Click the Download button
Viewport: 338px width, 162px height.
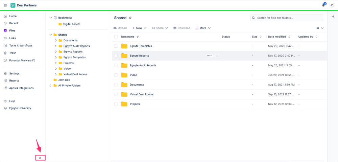(x=182, y=28)
